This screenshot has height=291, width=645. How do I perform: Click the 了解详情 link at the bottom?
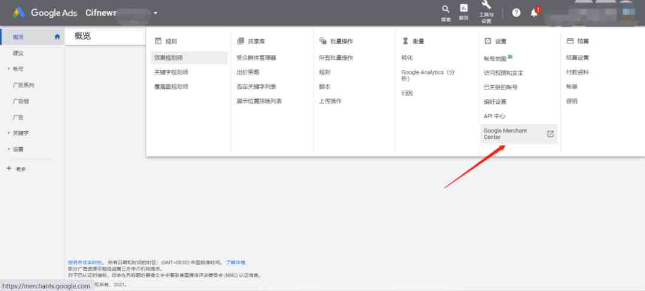236,262
